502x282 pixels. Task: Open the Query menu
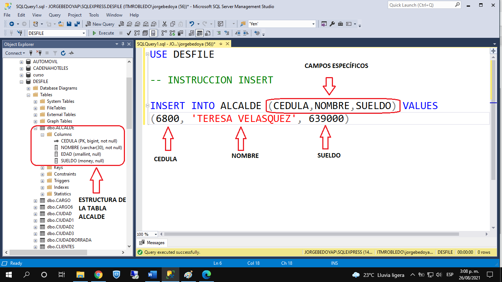(x=55, y=15)
